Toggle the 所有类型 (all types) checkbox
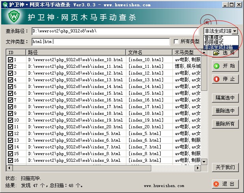The image size is (244, 193). (176, 41)
